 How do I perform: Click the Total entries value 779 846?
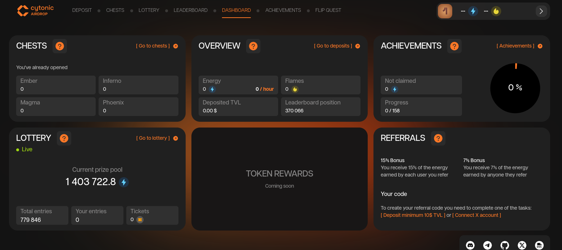(x=31, y=220)
